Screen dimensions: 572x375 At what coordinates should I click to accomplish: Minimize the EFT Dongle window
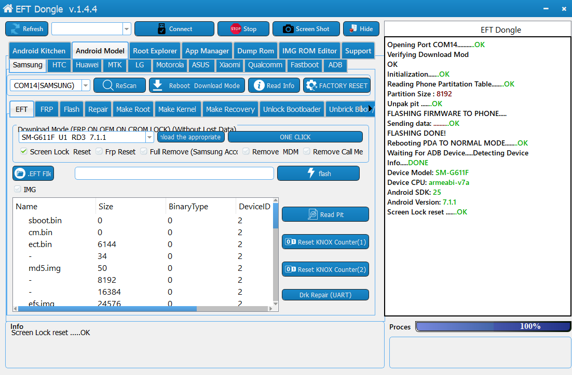click(546, 9)
